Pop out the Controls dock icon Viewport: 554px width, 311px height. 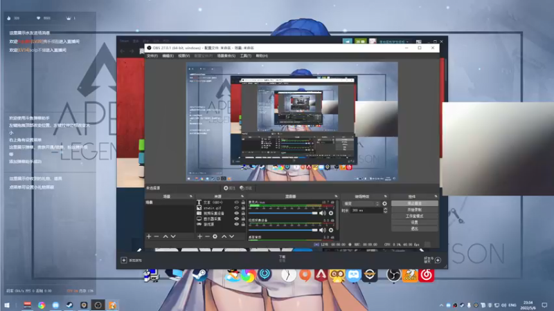point(436,196)
